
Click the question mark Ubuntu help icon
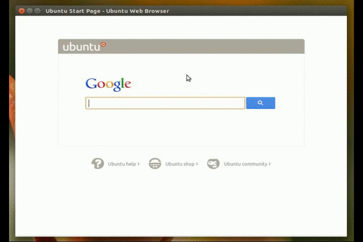tap(97, 163)
